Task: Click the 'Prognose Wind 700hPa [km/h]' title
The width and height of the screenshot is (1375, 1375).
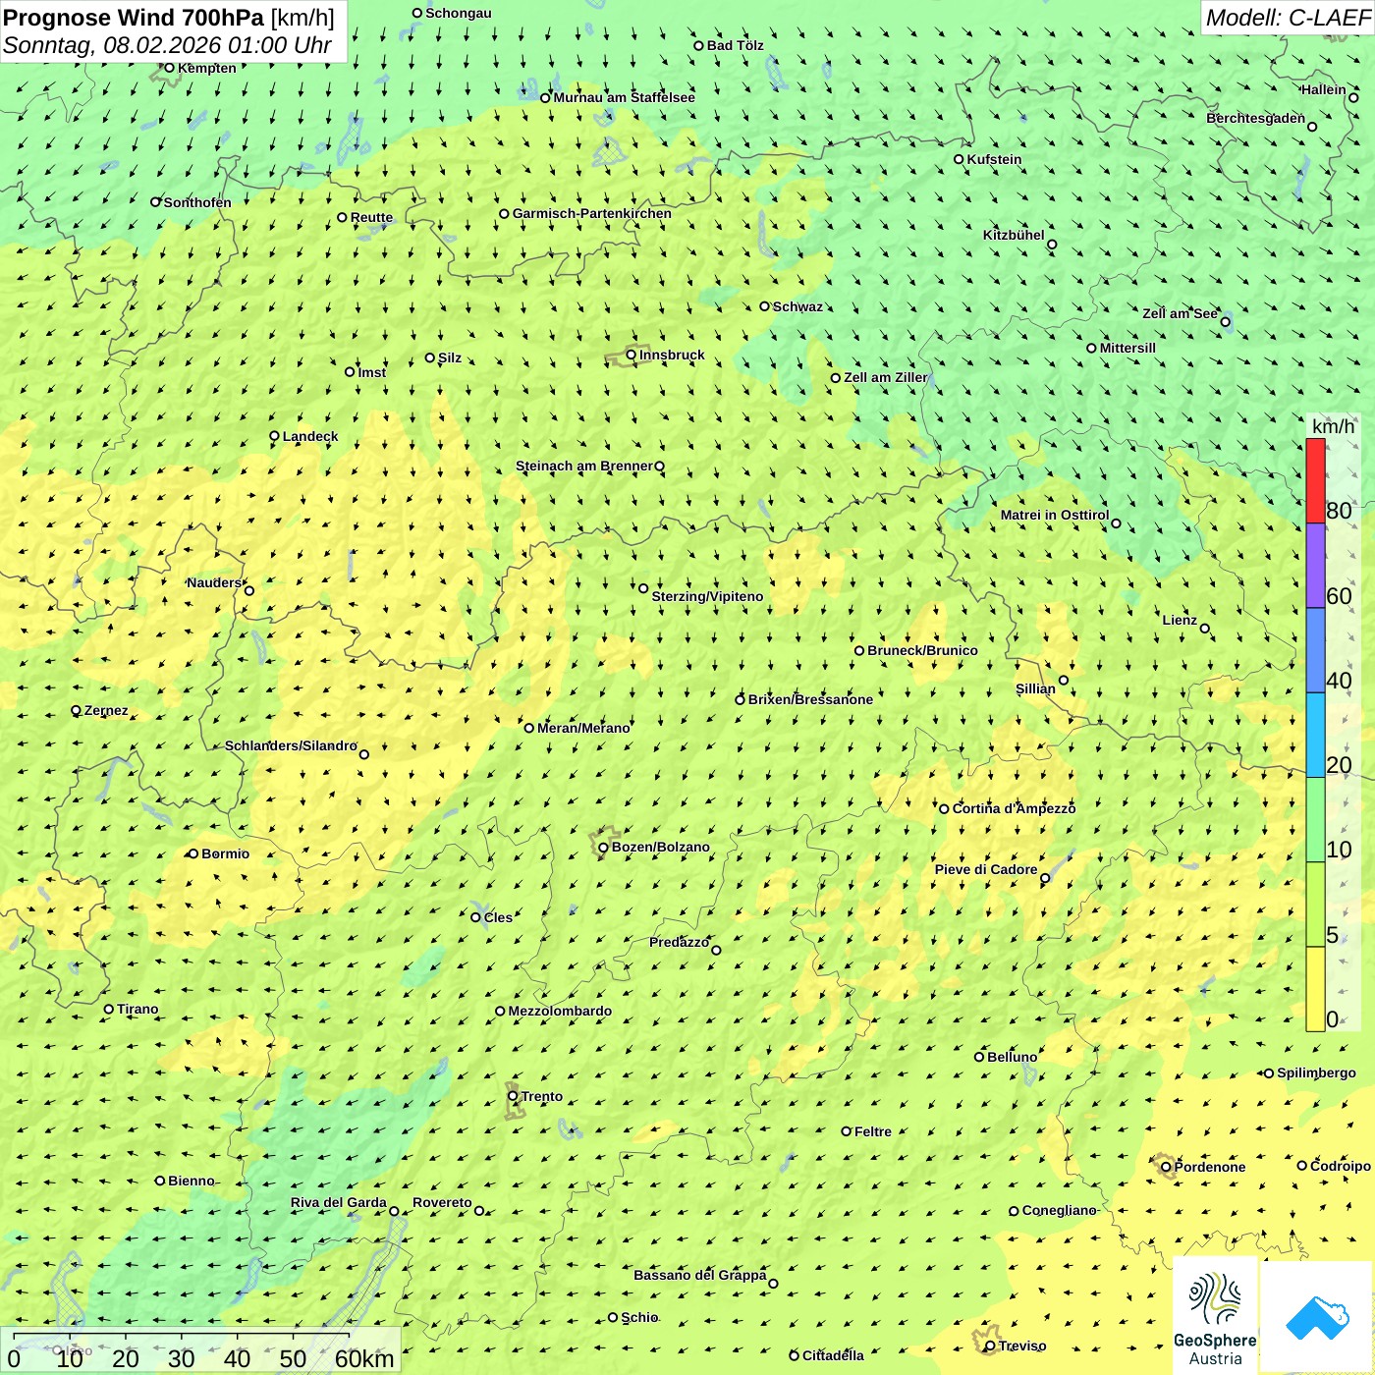Action: pyautogui.click(x=169, y=18)
